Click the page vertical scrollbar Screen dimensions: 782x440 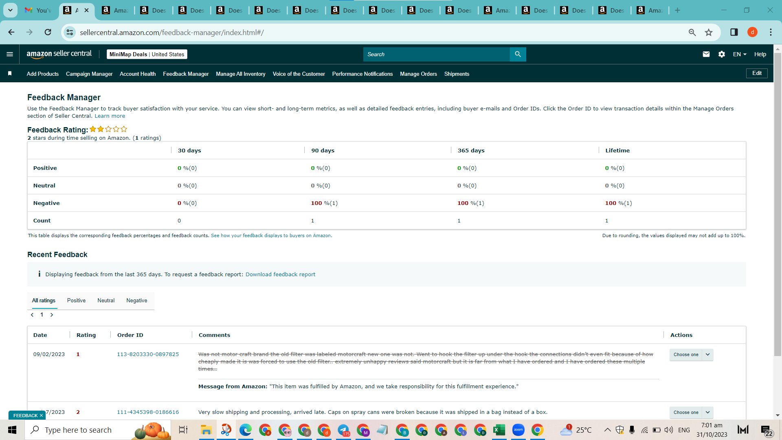pyautogui.click(x=778, y=204)
